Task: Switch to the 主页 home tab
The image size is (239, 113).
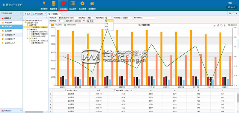Action: coord(27,14)
